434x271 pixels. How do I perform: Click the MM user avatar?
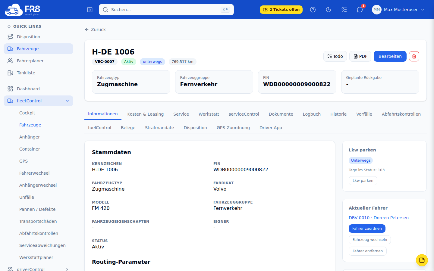click(x=377, y=10)
